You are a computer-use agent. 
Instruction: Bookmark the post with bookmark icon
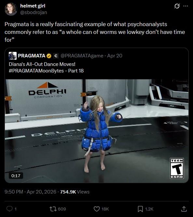(x=140, y=209)
